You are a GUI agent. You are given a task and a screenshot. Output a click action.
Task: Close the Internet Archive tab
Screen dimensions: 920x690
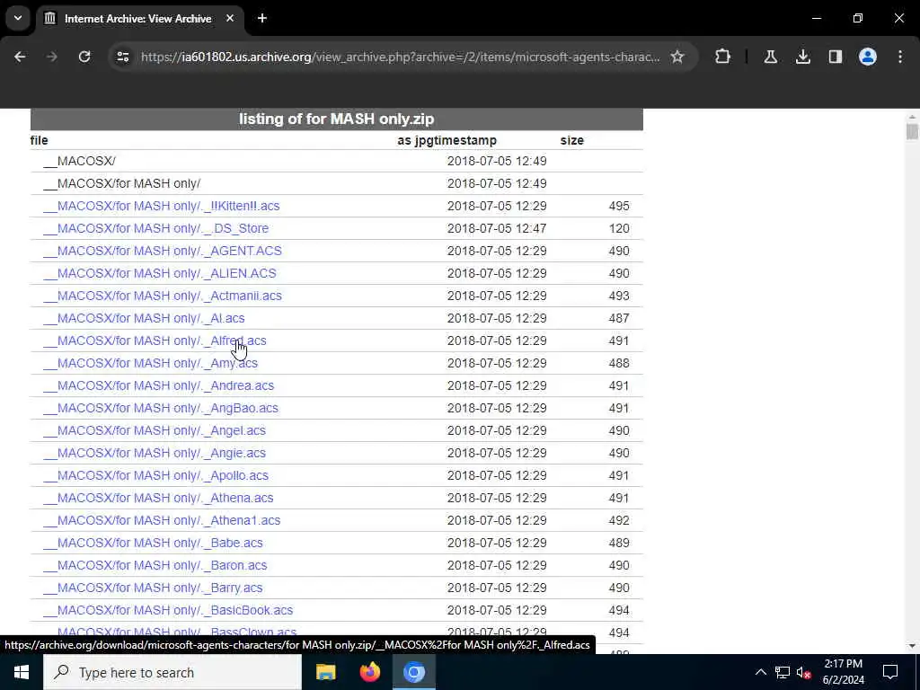pyautogui.click(x=230, y=19)
